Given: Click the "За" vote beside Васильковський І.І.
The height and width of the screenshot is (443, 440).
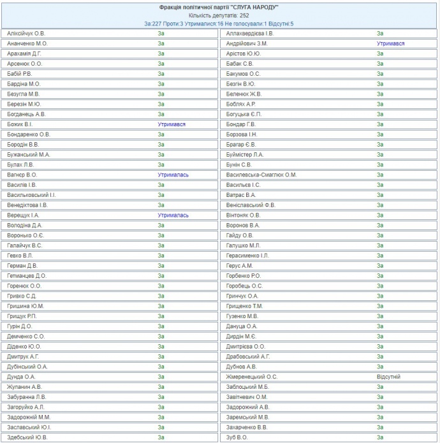Looking at the screenshot, I should pyautogui.click(x=161, y=195).
